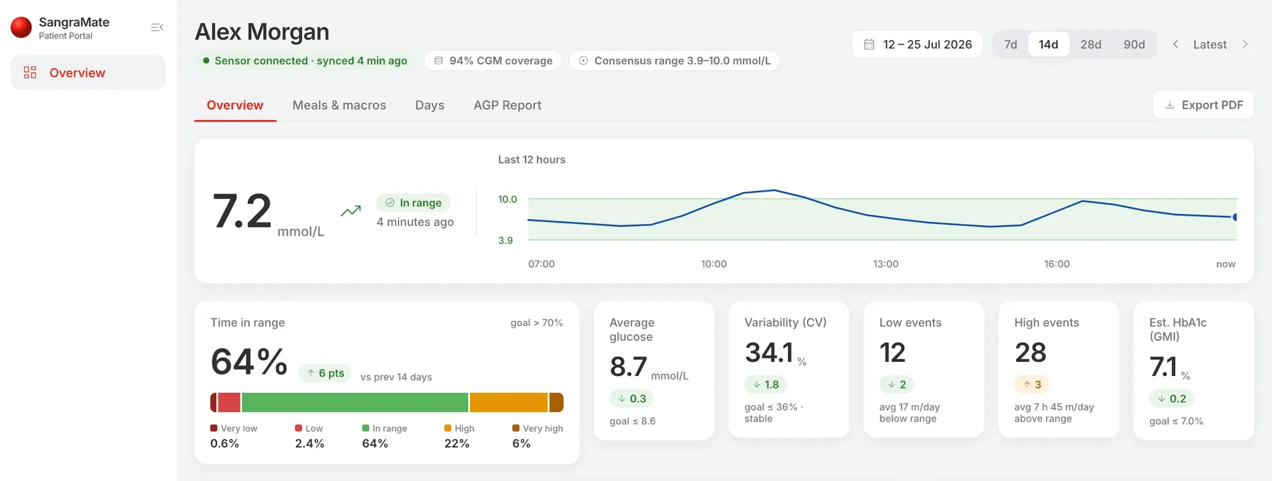Screen dimensions: 1272x481
Task: Click the Export PDF button
Action: [x=1204, y=105]
